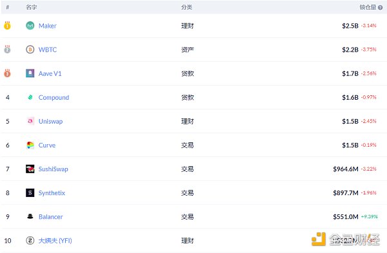Sort by the 名字 column header
The height and width of the screenshot is (253, 387).
pyautogui.click(x=32, y=7)
